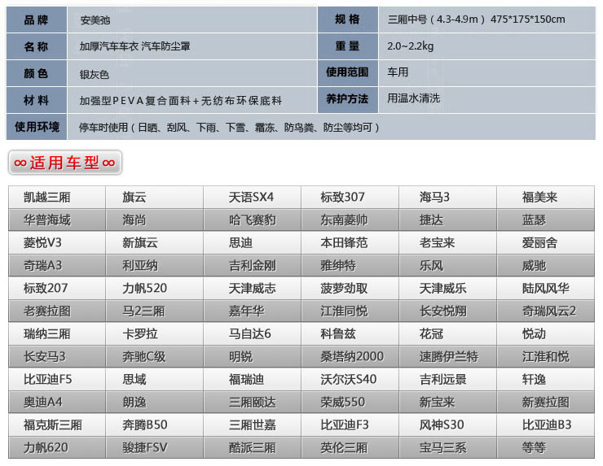Click the car model cell 奥迪A4

coord(57,402)
